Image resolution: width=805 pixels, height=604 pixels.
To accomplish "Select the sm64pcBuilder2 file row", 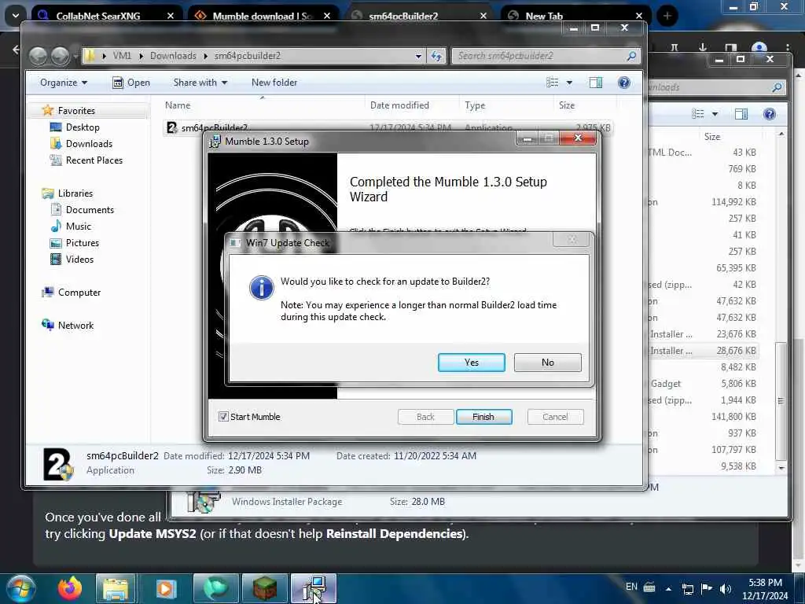I will tap(388, 127).
